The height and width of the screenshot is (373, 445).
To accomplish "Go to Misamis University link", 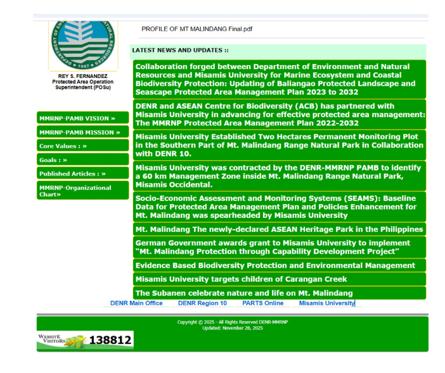I will [327, 303].
